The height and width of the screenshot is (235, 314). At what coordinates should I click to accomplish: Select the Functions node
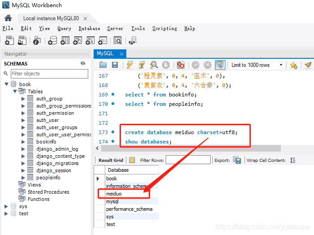point(39,199)
